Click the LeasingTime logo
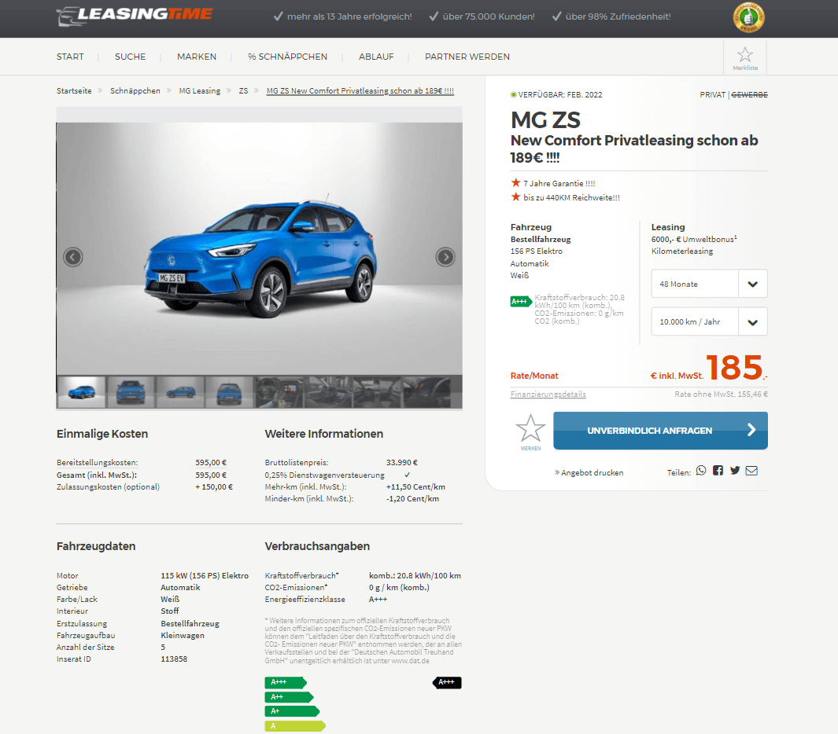Image resolution: width=838 pixels, height=734 pixels. tap(135, 16)
